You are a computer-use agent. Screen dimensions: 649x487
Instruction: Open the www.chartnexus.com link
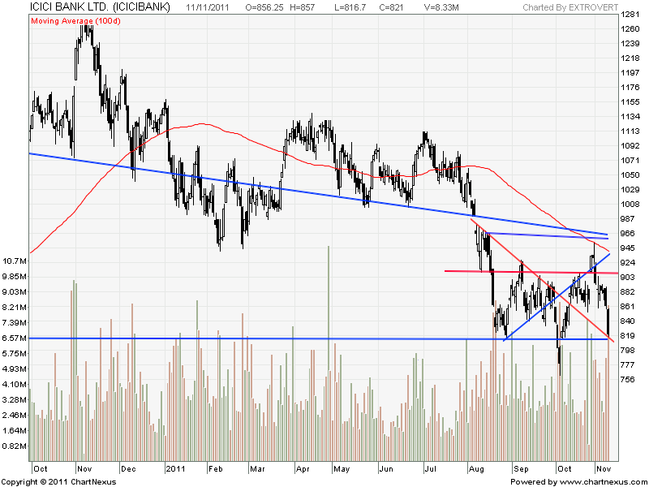point(604,482)
